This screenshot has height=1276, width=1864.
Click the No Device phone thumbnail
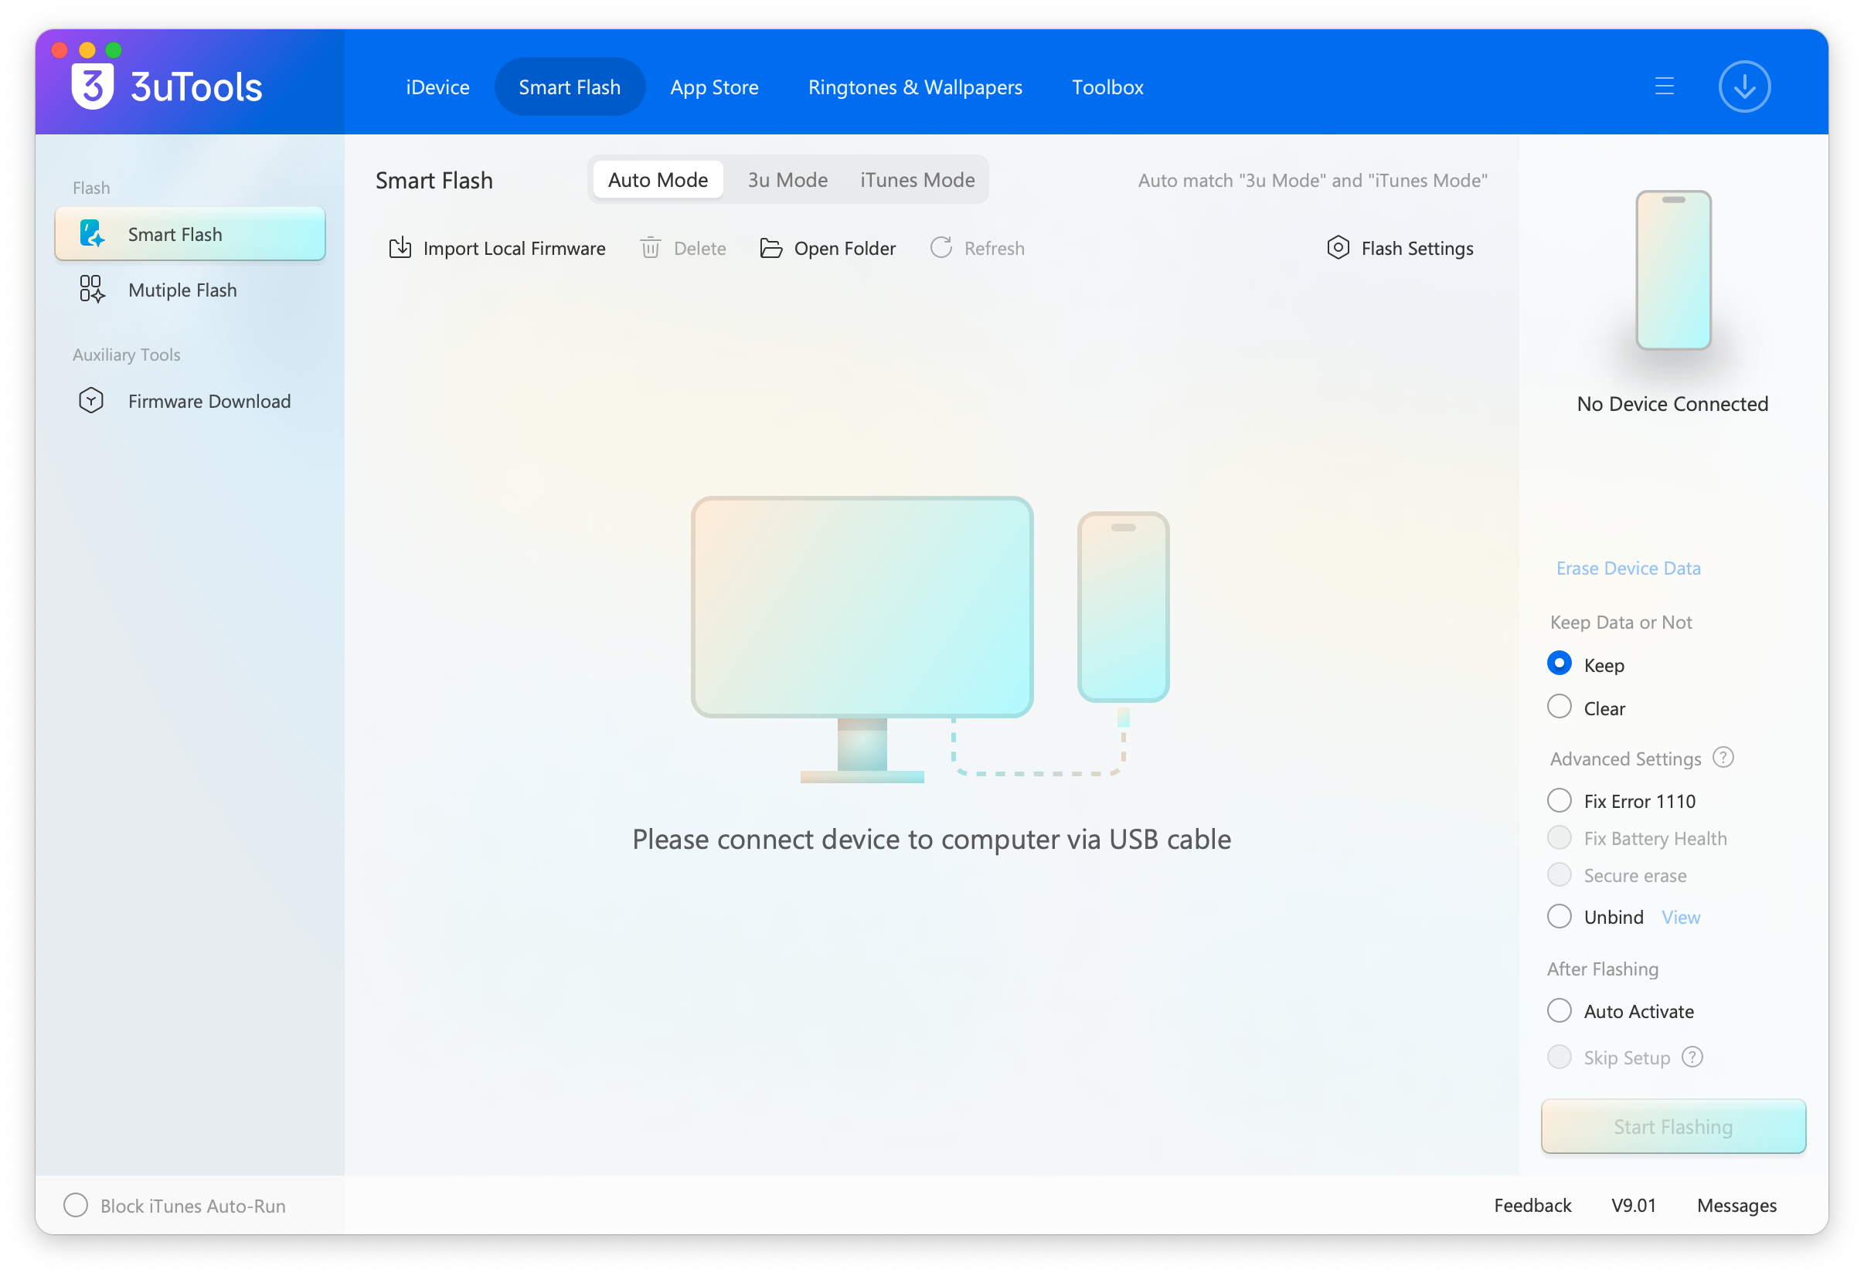(x=1673, y=270)
